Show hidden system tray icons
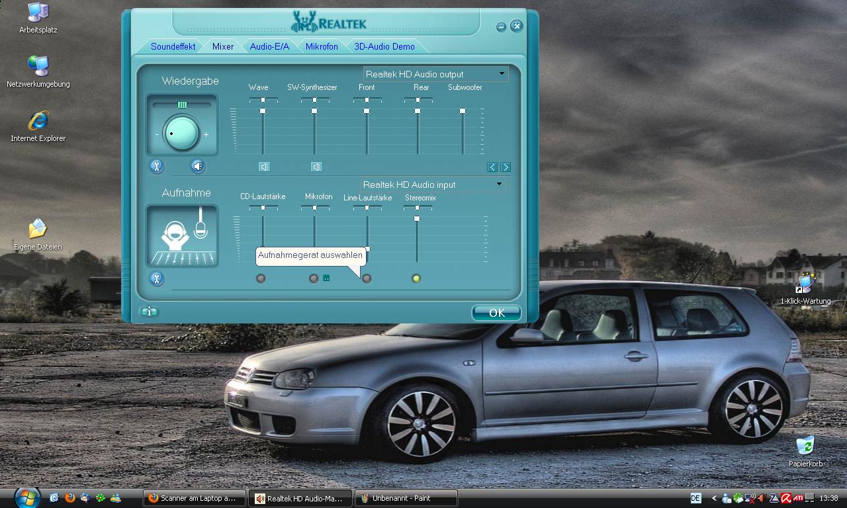 [x=714, y=498]
